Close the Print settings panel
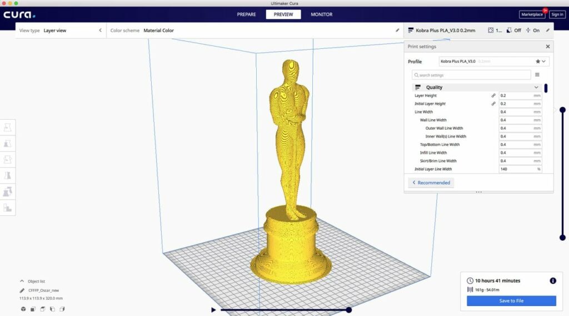 [x=547, y=47]
